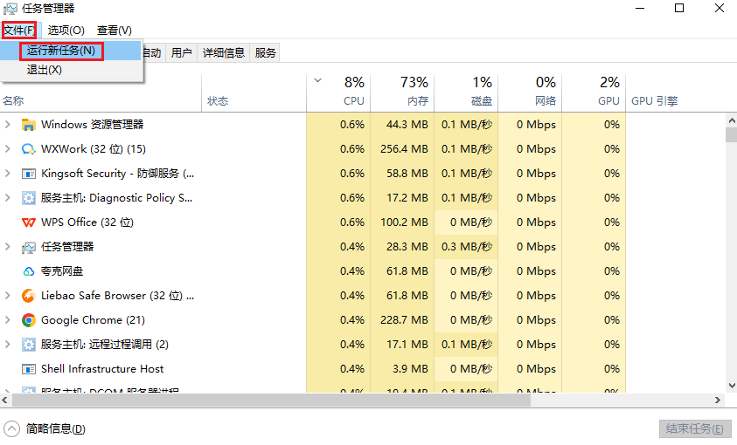Image resolution: width=737 pixels, height=445 pixels.
Task: Click the 夸克网盘 cloud icon
Action: click(x=28, y=271)
